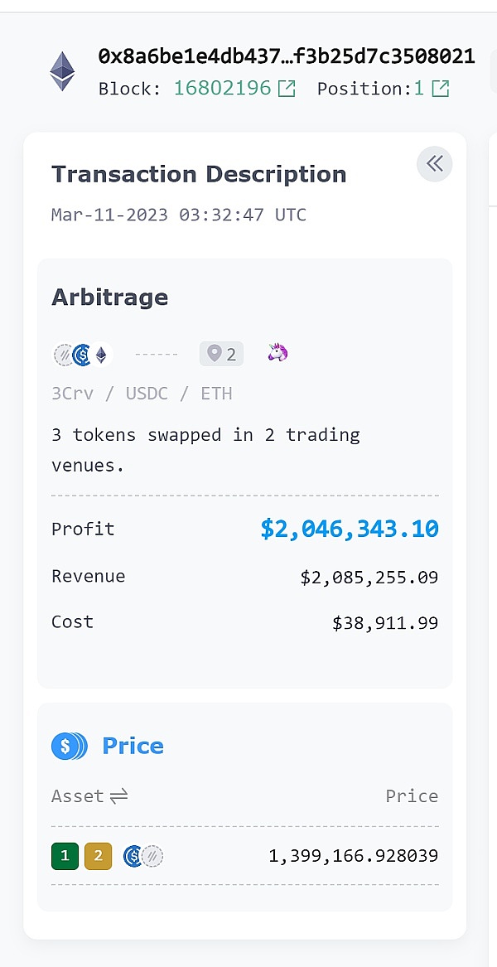
Task: Click the token pair icon in the Price row
Action: pos(142,856)
